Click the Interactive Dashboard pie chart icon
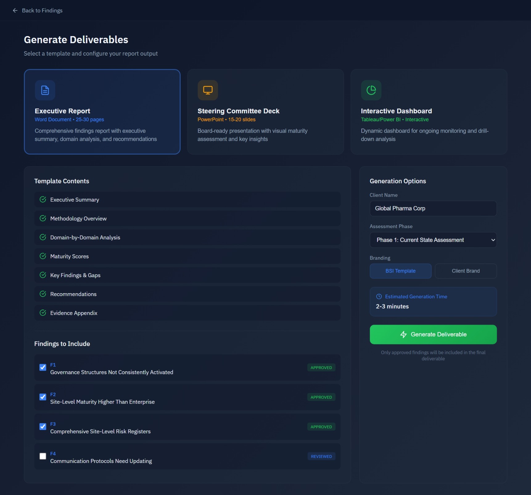Screen dimensions: 531x495 click(371, 90)
